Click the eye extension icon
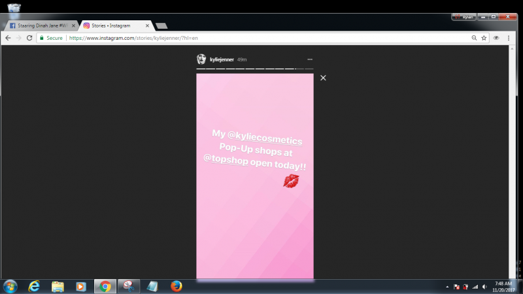Image resolution: width=523 pixels, height=294 pixels. [496, 38]
